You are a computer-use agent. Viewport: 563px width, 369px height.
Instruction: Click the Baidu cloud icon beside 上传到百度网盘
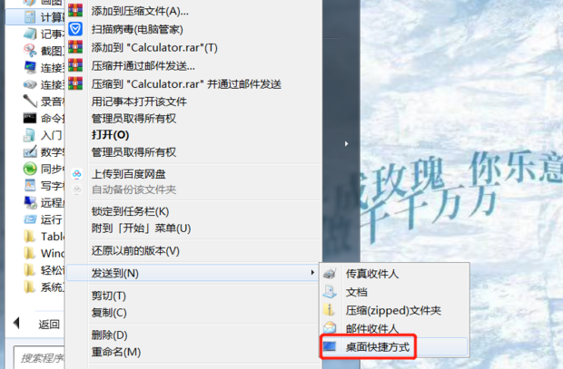click(77, 174)
